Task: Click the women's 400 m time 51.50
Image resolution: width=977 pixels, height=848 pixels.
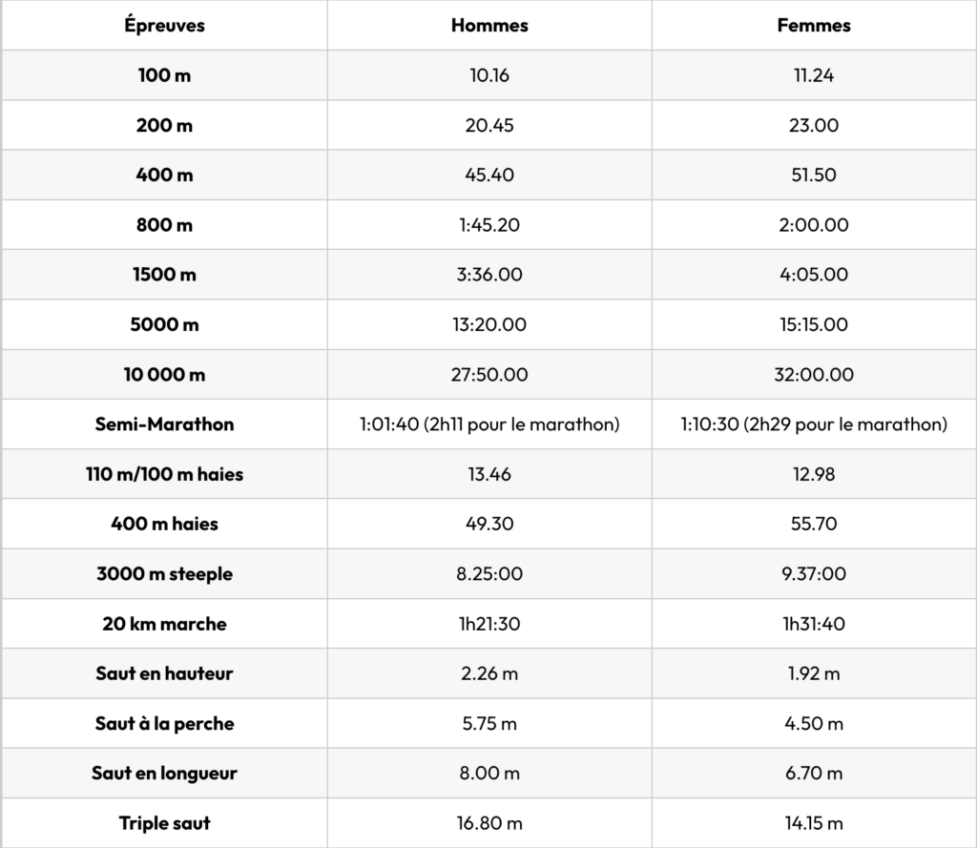Action: tap(814, 175)
